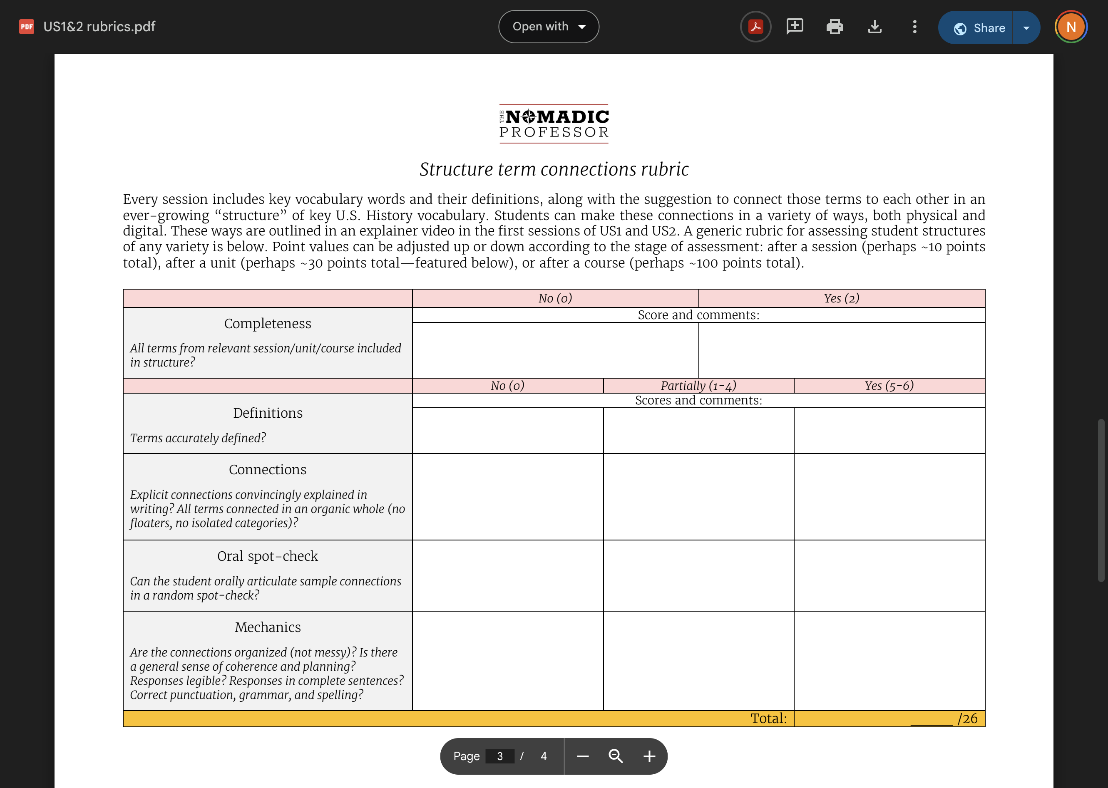Click the Yes (2) column header
The height and width of the screenshot is (788, 1108).
click(x=842, y=298)
